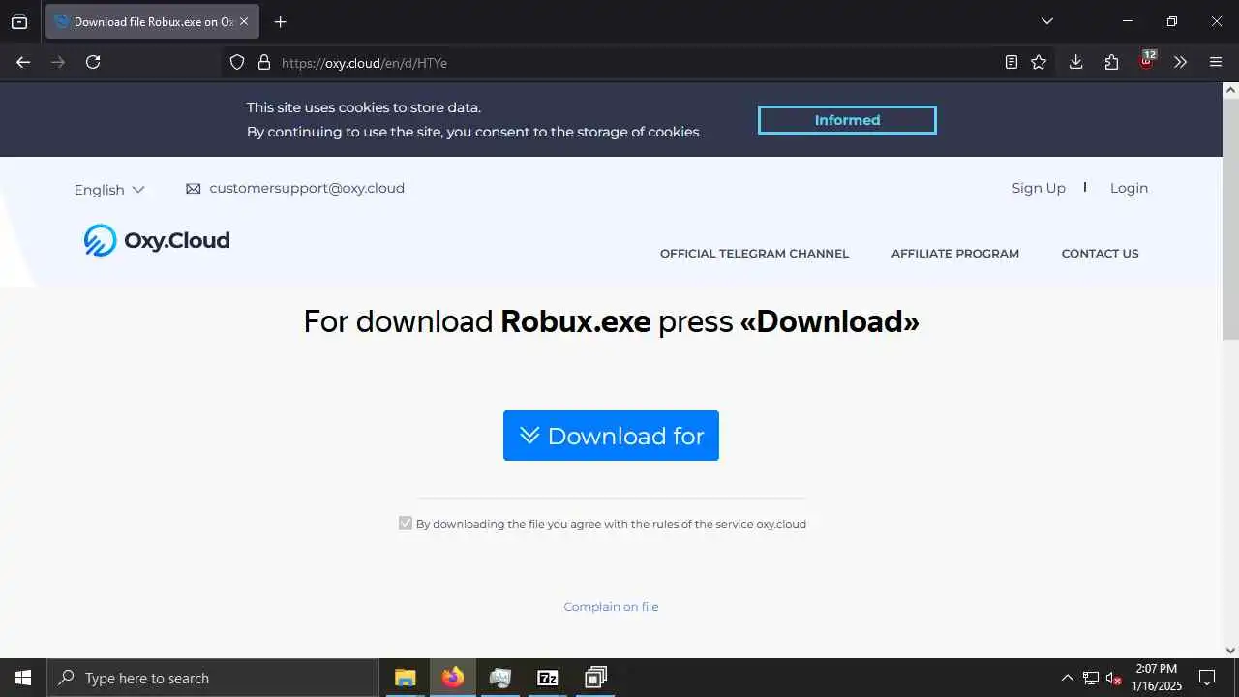The width and height of the screenshot is (1239, 697).
Task: Open the Sign Up link
Action: (x=1039, y=188)
